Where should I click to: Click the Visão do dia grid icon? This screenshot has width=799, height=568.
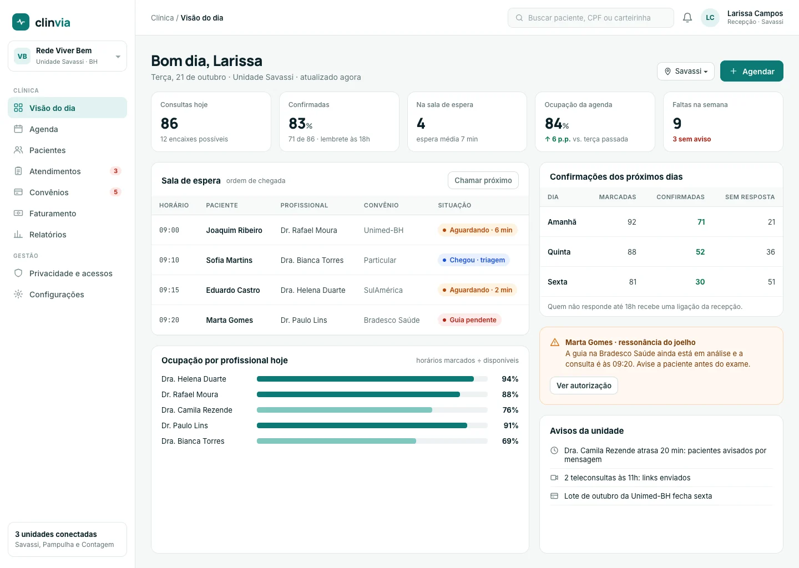pyautogui.click(x=18, y=108)
